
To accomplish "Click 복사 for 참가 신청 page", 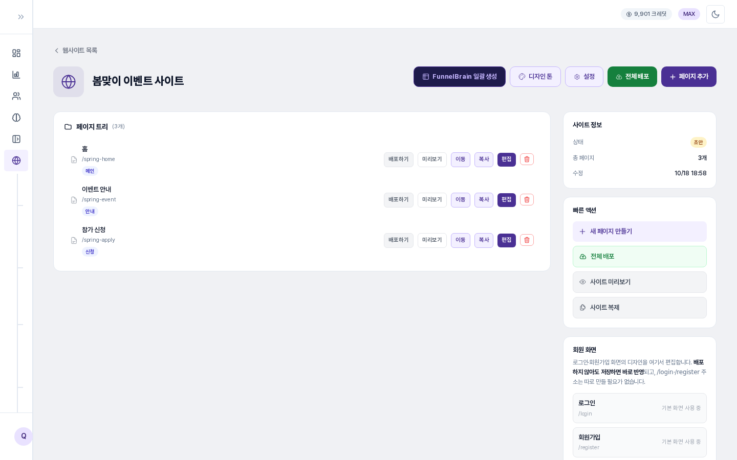I will pos(484,240).
